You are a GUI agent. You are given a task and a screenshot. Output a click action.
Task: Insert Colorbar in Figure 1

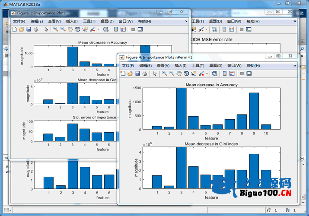pyautogui.click(x=116, y=29)
